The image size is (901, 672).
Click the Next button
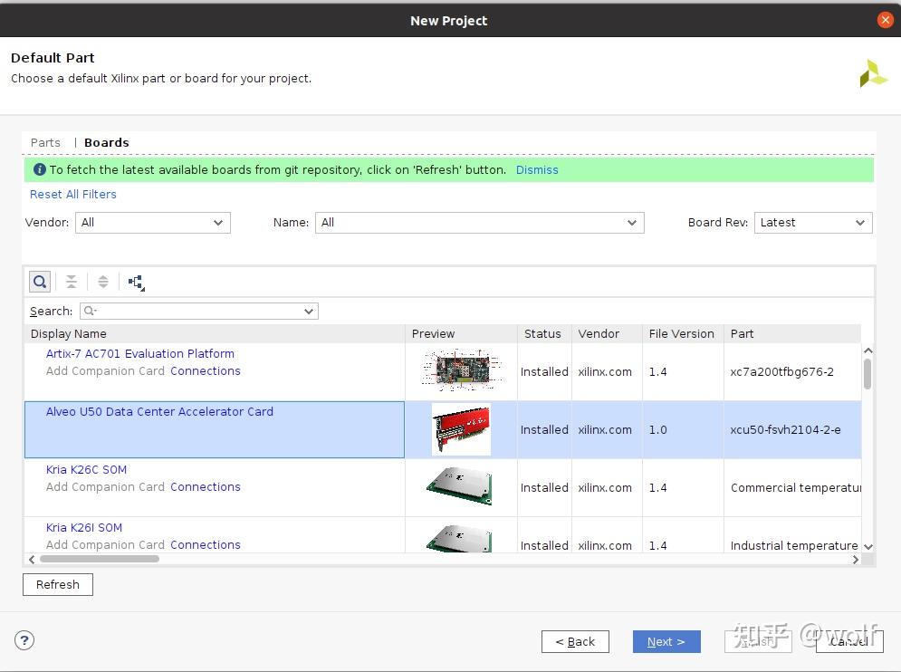[x=666, y=641]
